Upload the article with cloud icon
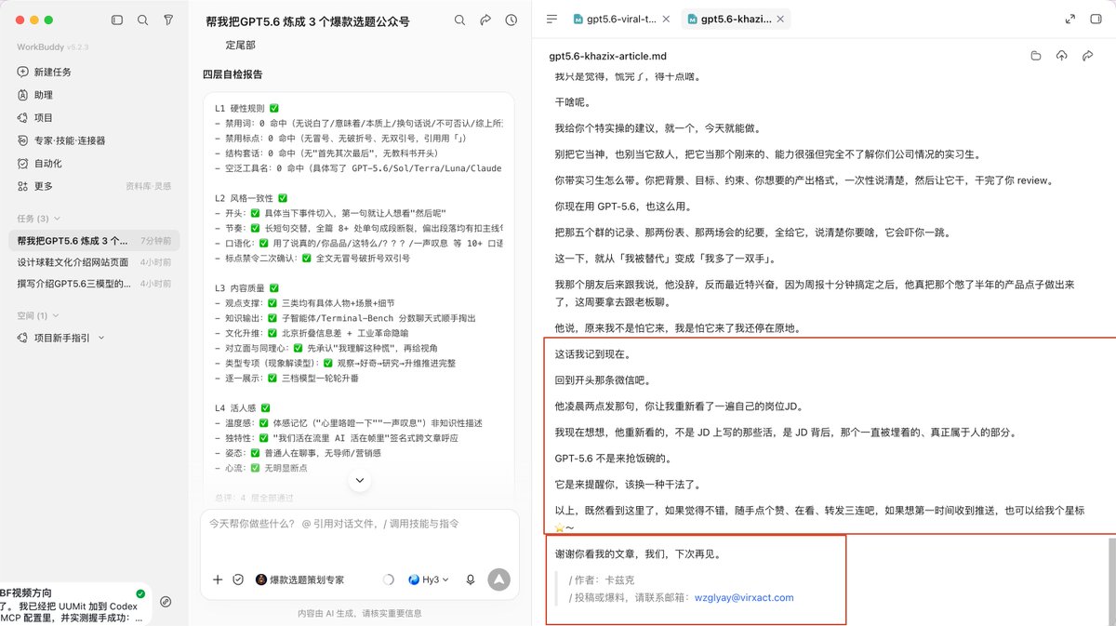The width and height of the screenshot is (1116, 626). 1062,56
